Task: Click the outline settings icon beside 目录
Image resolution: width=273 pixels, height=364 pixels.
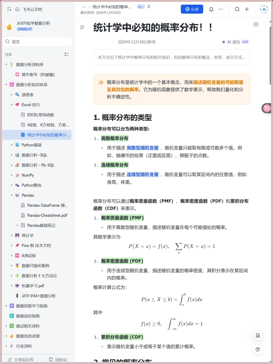Action: 67,54
